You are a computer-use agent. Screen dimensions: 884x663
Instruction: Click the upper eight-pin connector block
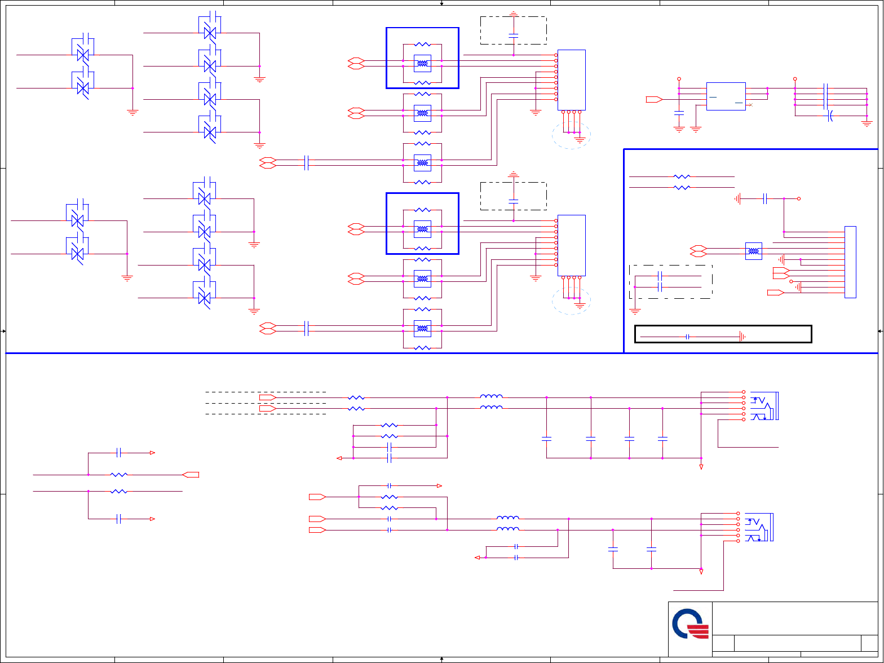572,80
